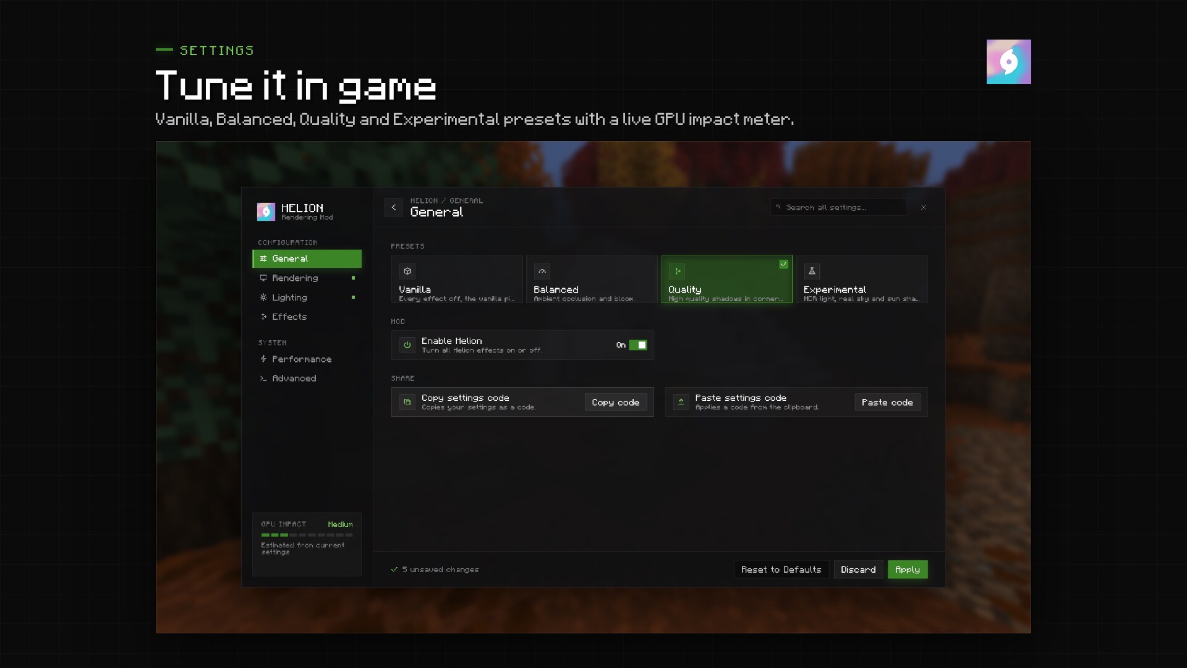Click the Quality preset sparkle icon
Viewport: 1187px width, 668px height.
pyautogui.click(x=677, y=271)
